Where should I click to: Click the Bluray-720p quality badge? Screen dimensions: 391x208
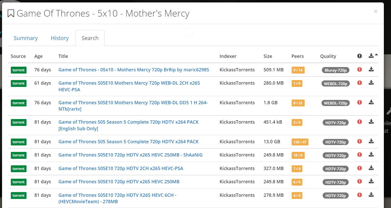coord(335,70)
